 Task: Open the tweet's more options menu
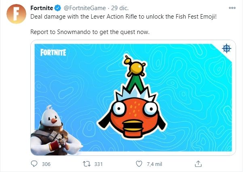tap(232, 8)
